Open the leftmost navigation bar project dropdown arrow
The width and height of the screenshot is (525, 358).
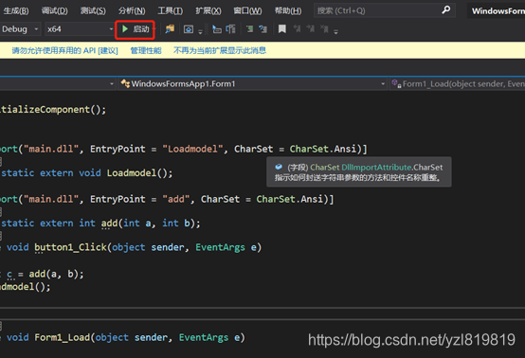pyautogui.click(x=112, y=84)
